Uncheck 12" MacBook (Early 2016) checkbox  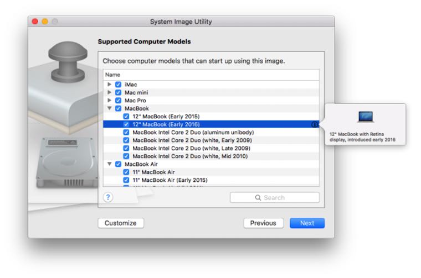(126, 124)
